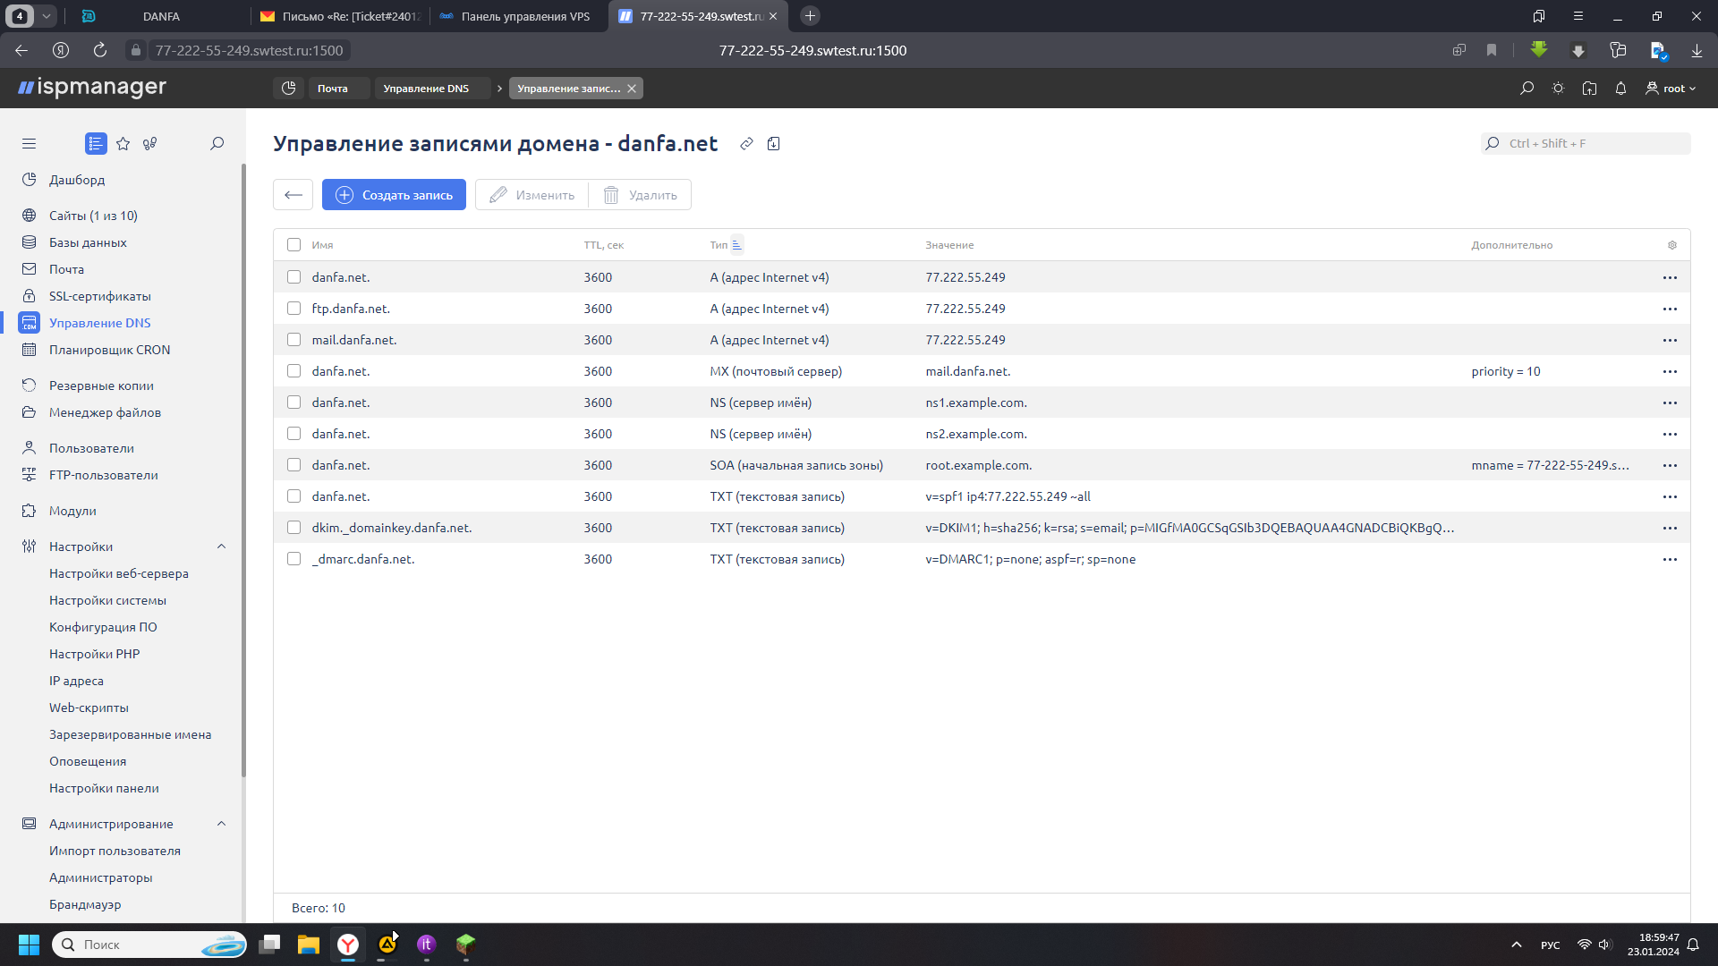
Task: Click the sidebar search magnifier icon
Action: coord(217,144)
